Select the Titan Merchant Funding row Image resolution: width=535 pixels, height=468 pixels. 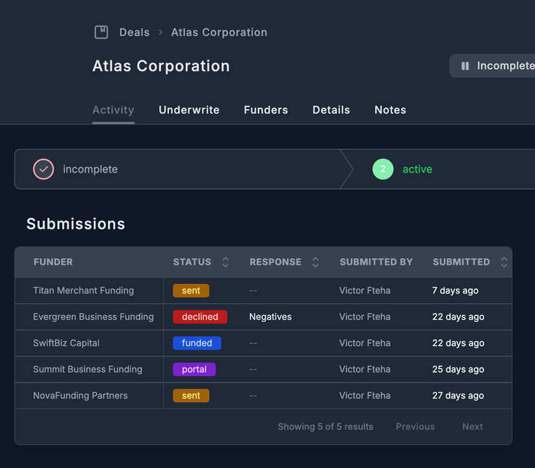(x=83, y=290)
